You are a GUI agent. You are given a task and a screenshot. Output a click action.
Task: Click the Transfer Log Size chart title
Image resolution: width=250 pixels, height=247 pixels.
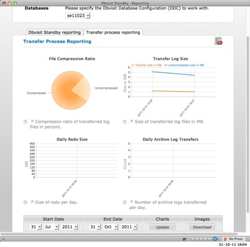171,59
